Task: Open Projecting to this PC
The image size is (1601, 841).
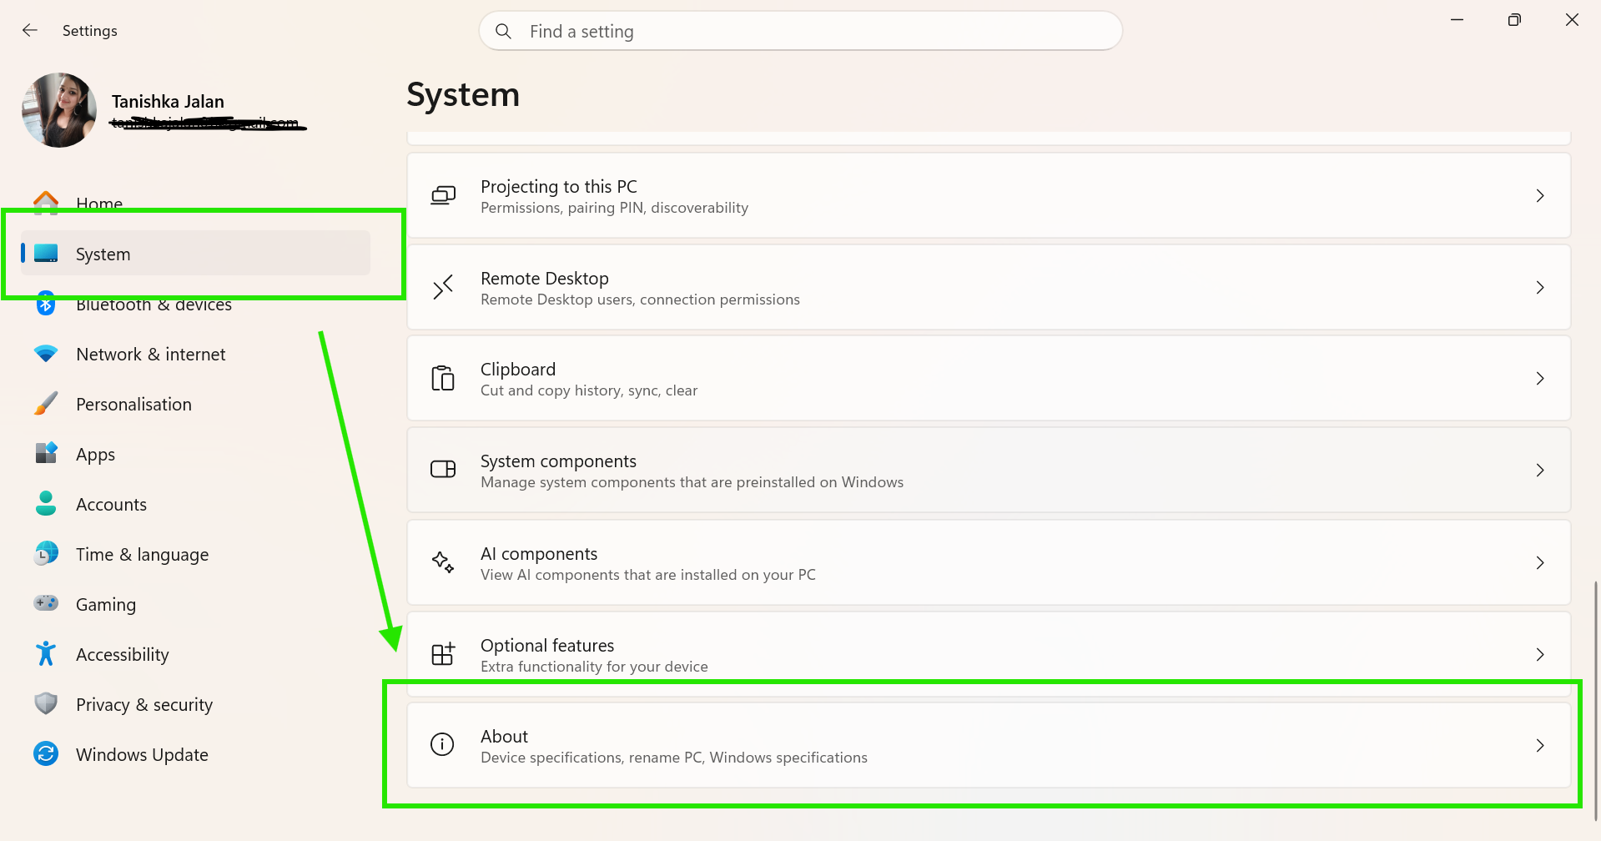Action: click(x=989, y=195)
